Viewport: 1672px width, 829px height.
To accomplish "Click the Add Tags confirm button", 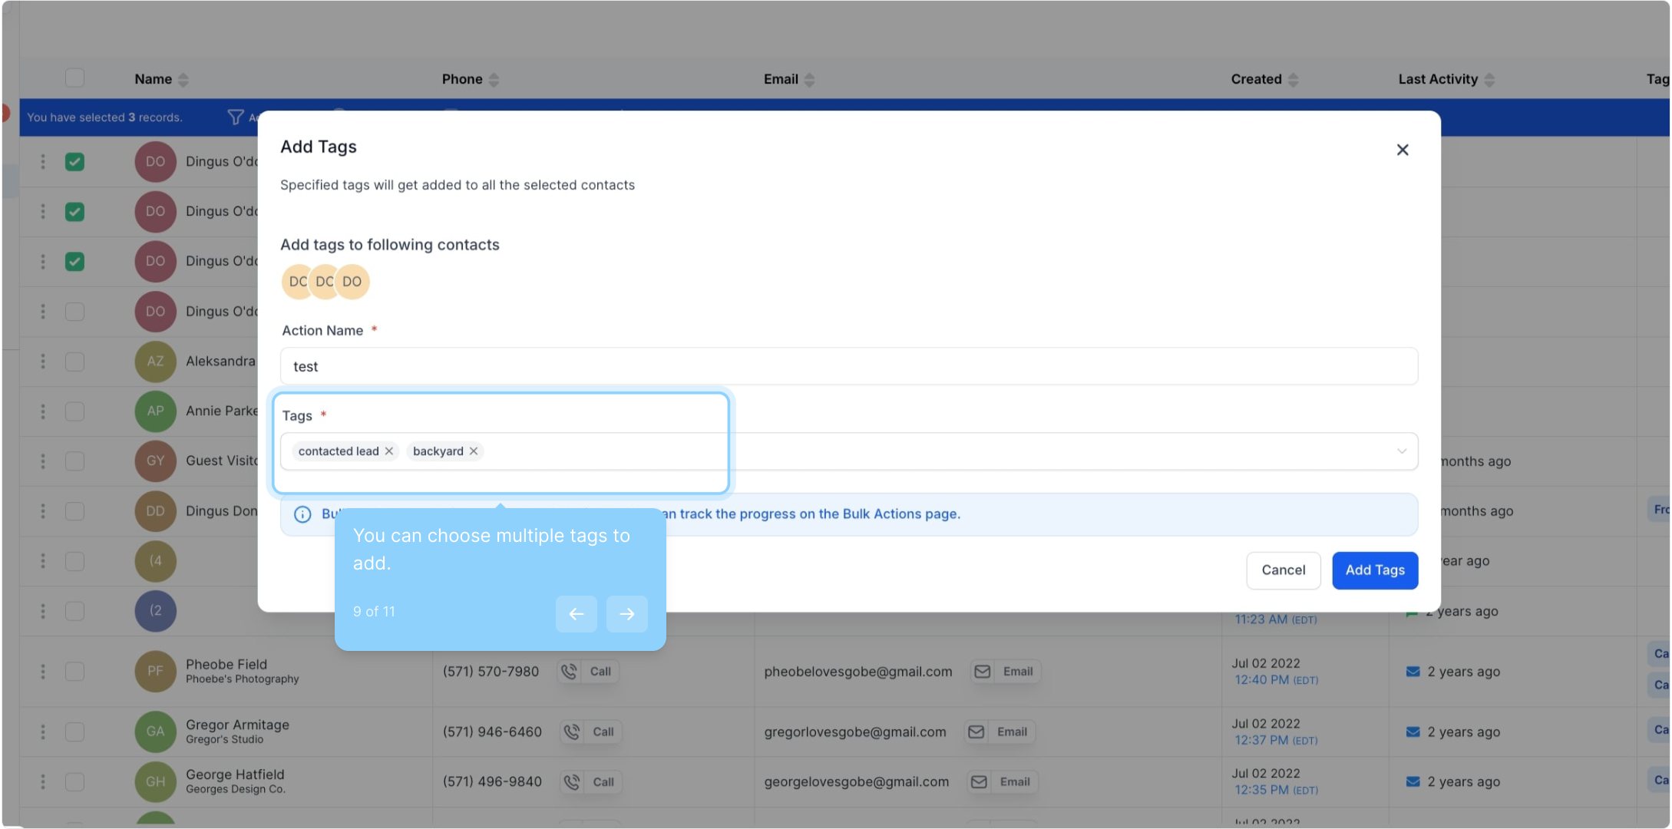I will pos(1374,570).
